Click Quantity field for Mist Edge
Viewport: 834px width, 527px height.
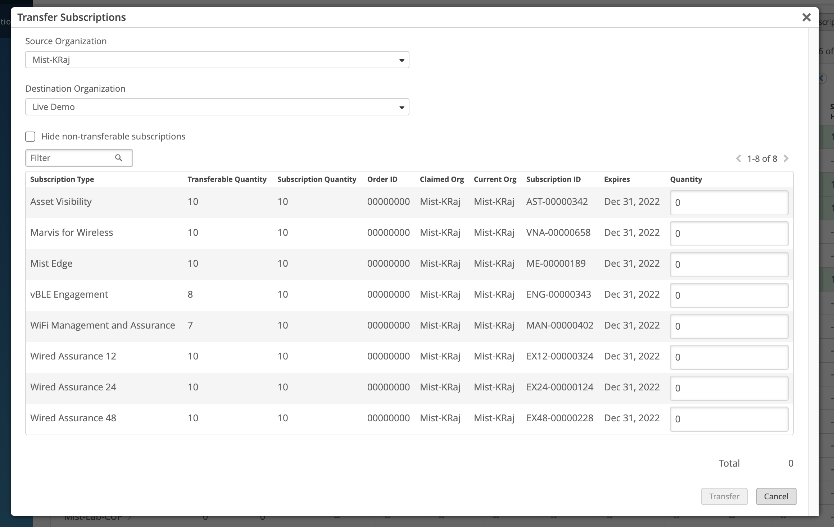tap(729, 264)
